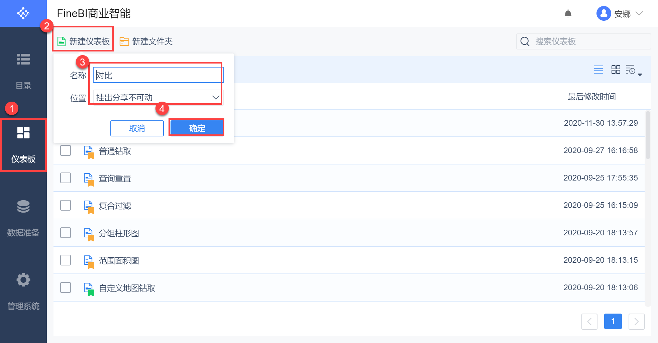Switch to list view icon

pos(598,70)
